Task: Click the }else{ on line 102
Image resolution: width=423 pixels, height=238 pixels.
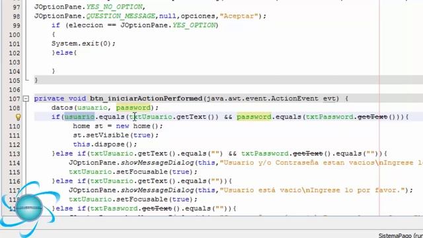Action: (64, 53)
